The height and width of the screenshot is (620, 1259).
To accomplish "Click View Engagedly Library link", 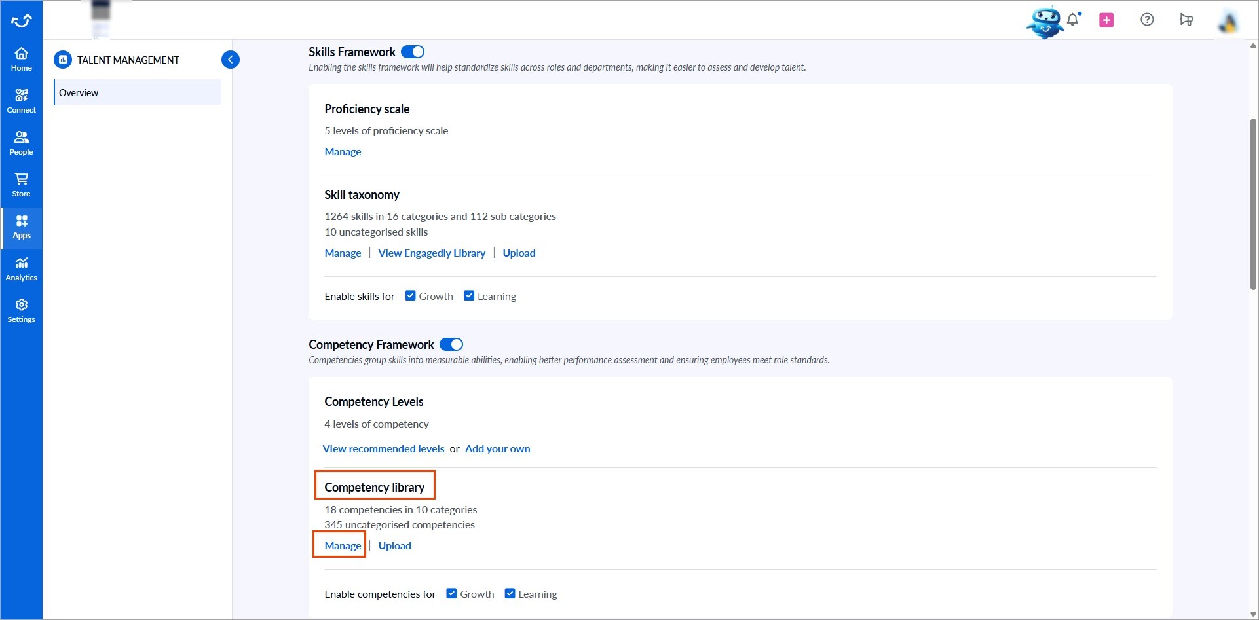I will tap(432, 253).
